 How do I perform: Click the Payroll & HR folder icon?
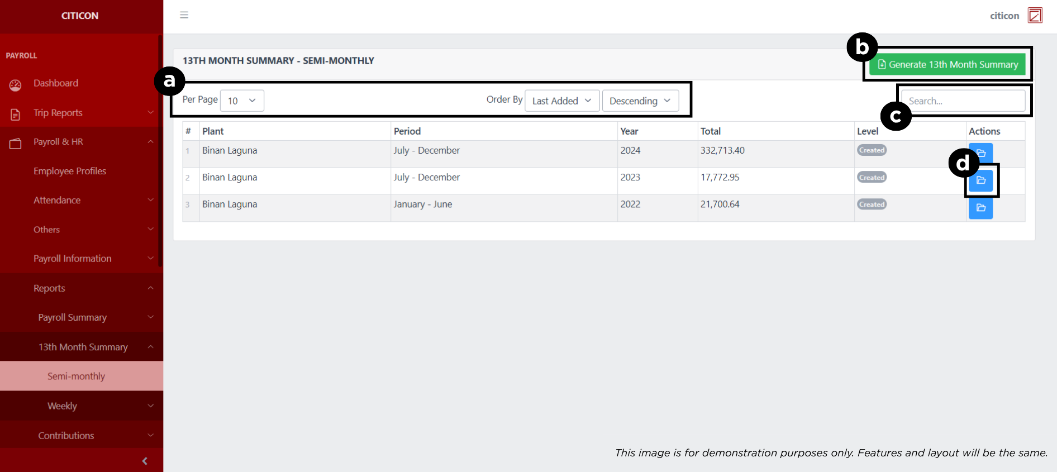(15, 144)
